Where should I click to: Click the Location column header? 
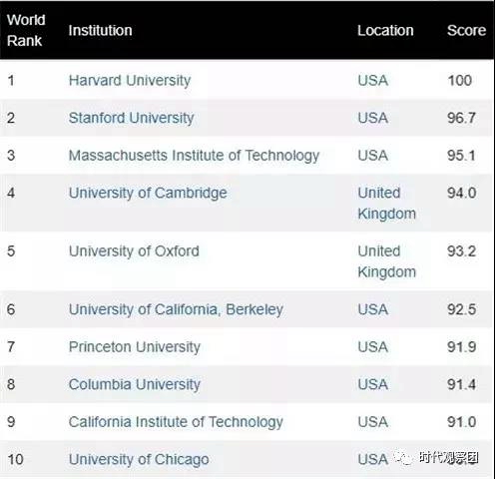point(385,31)
